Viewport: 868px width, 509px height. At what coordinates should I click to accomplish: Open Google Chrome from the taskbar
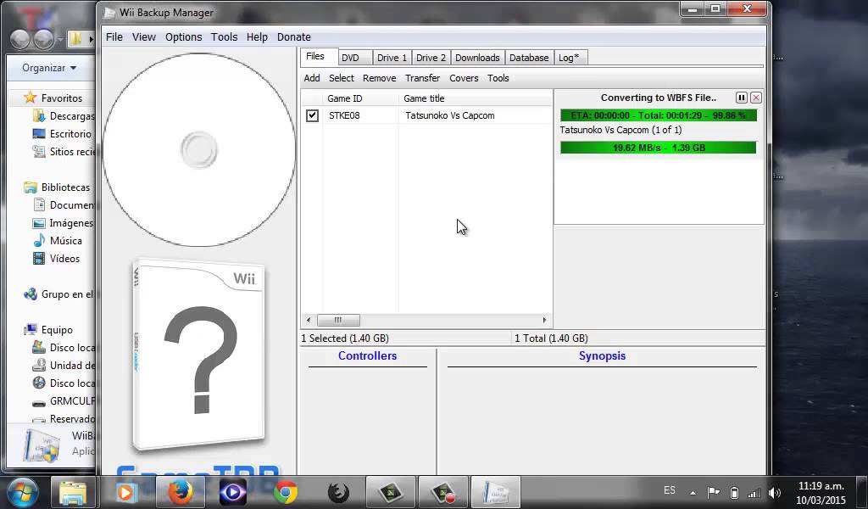pos(286,492)
